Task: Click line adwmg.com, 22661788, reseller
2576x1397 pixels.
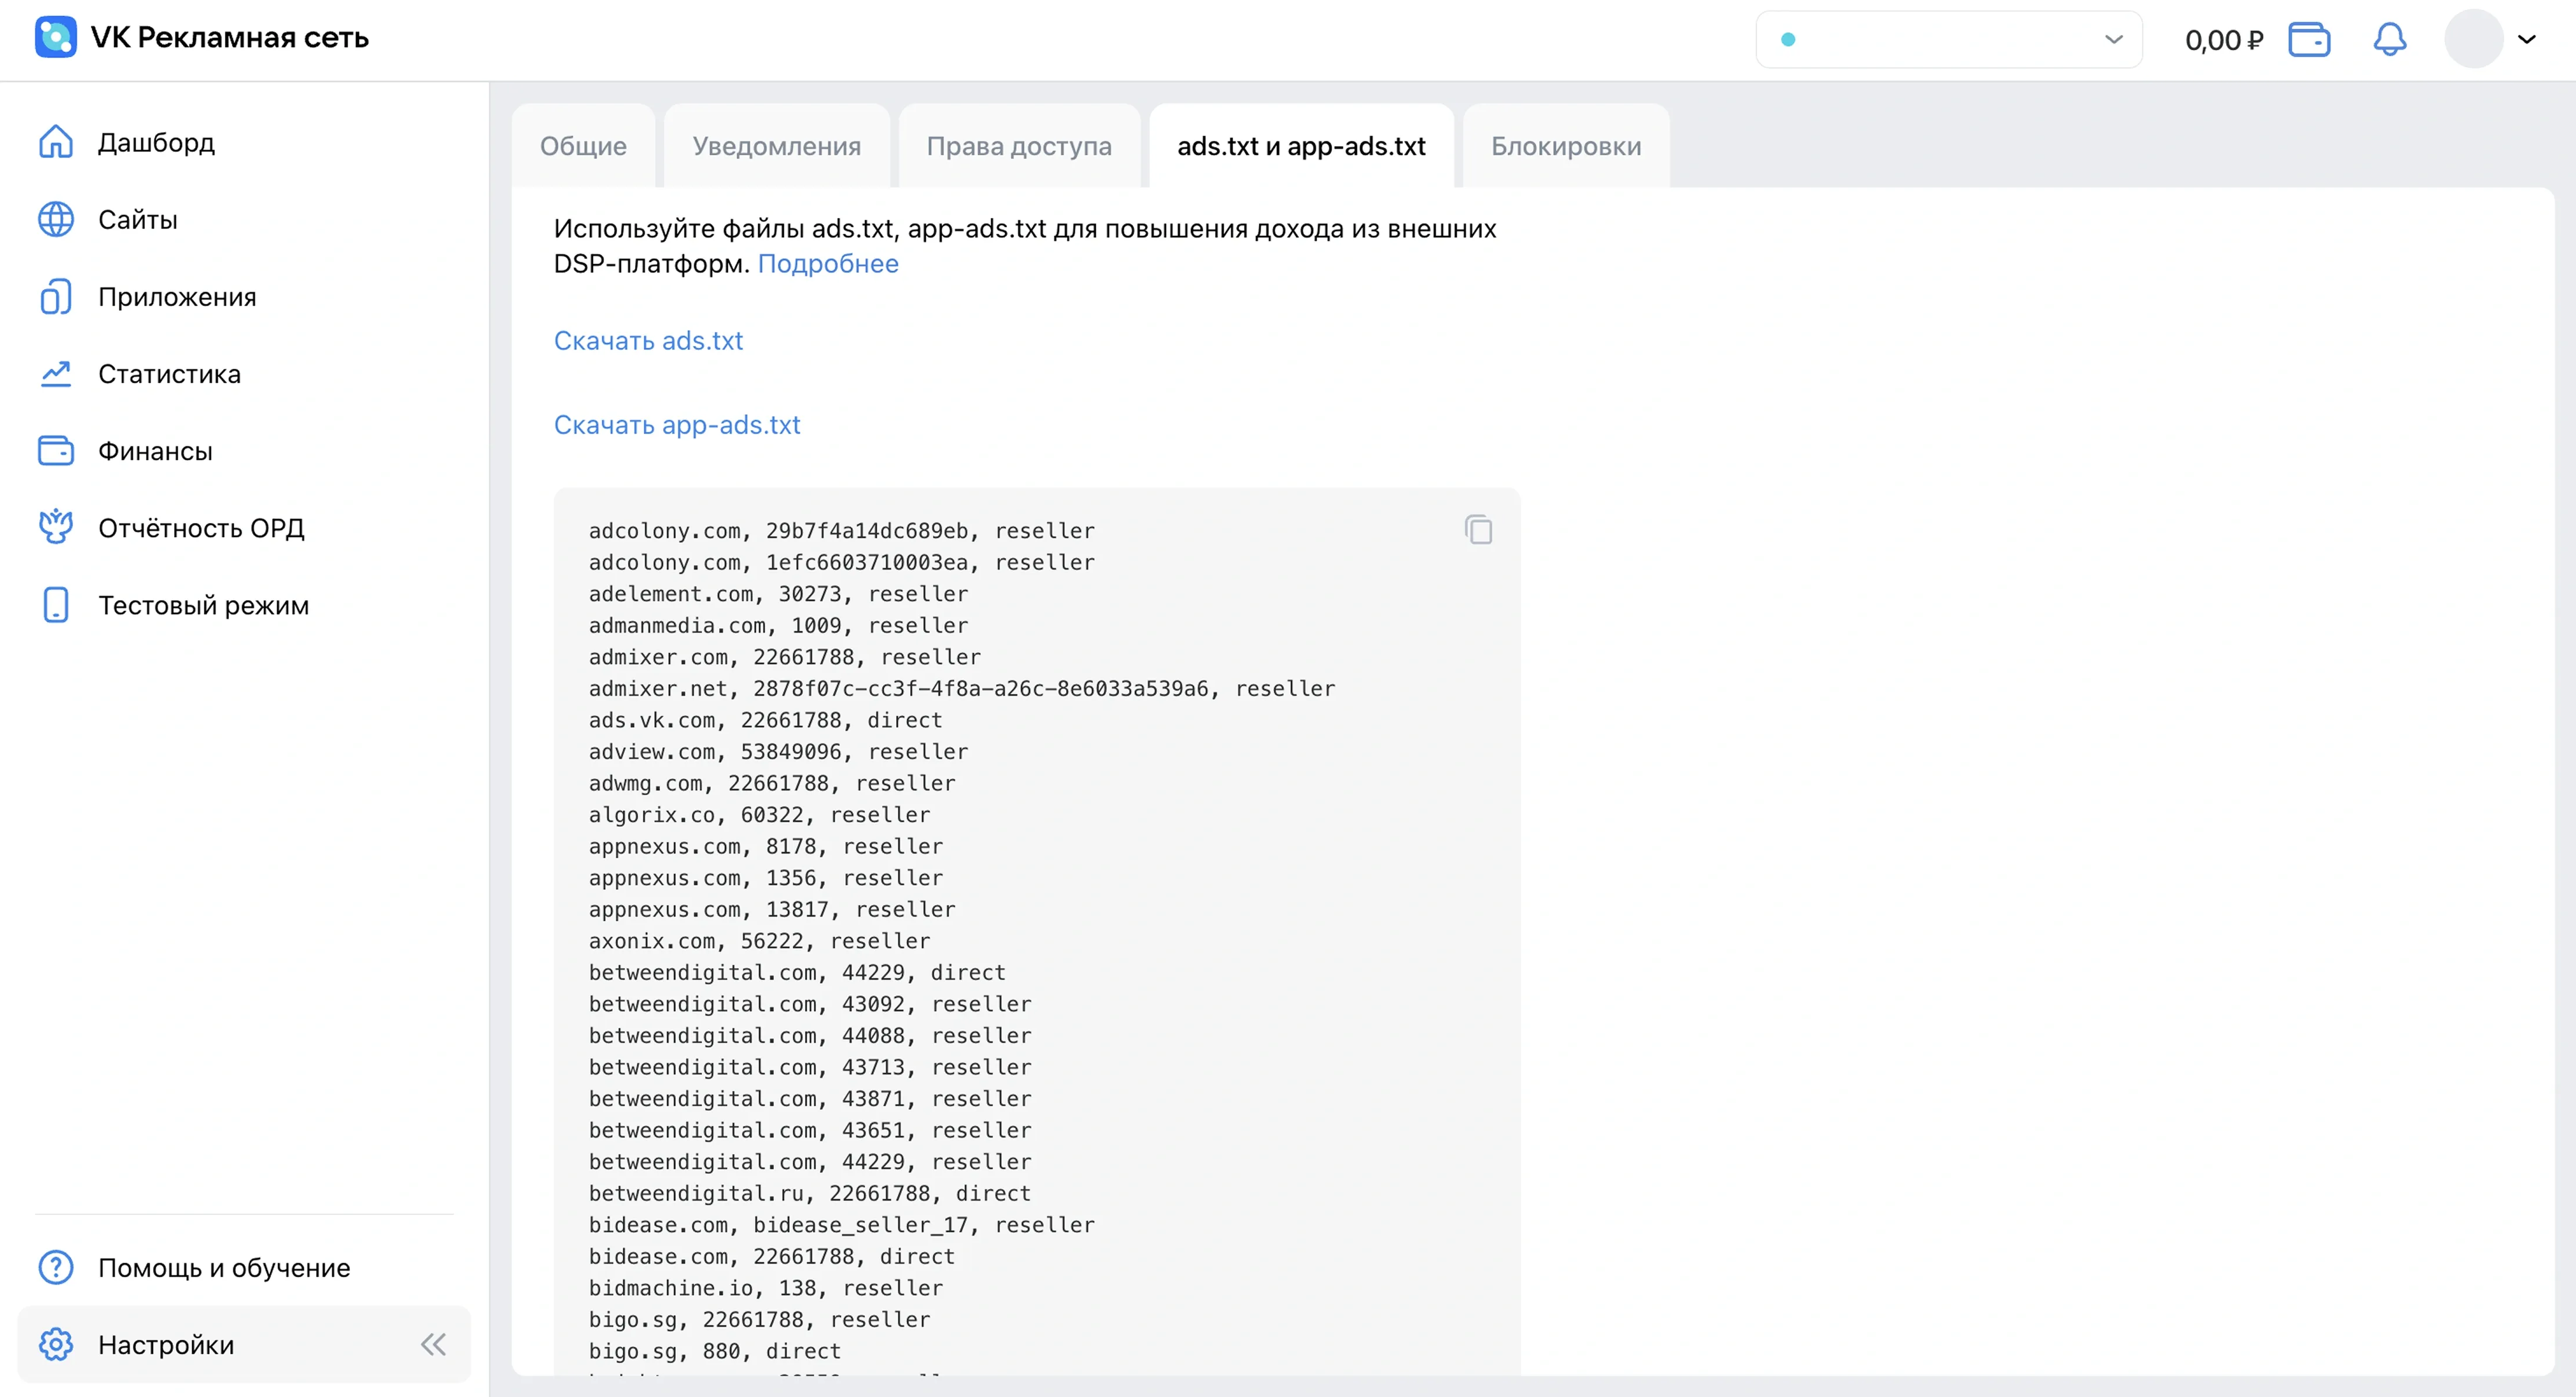Action: pos(772,783)
